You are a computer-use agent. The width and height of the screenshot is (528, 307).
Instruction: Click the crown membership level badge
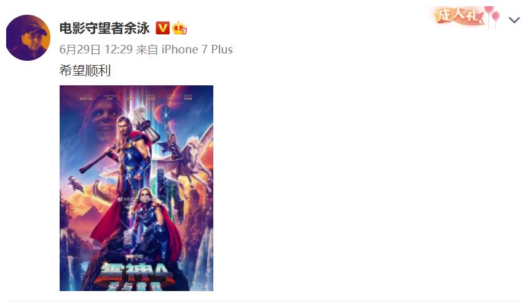[x=179, y=28]
